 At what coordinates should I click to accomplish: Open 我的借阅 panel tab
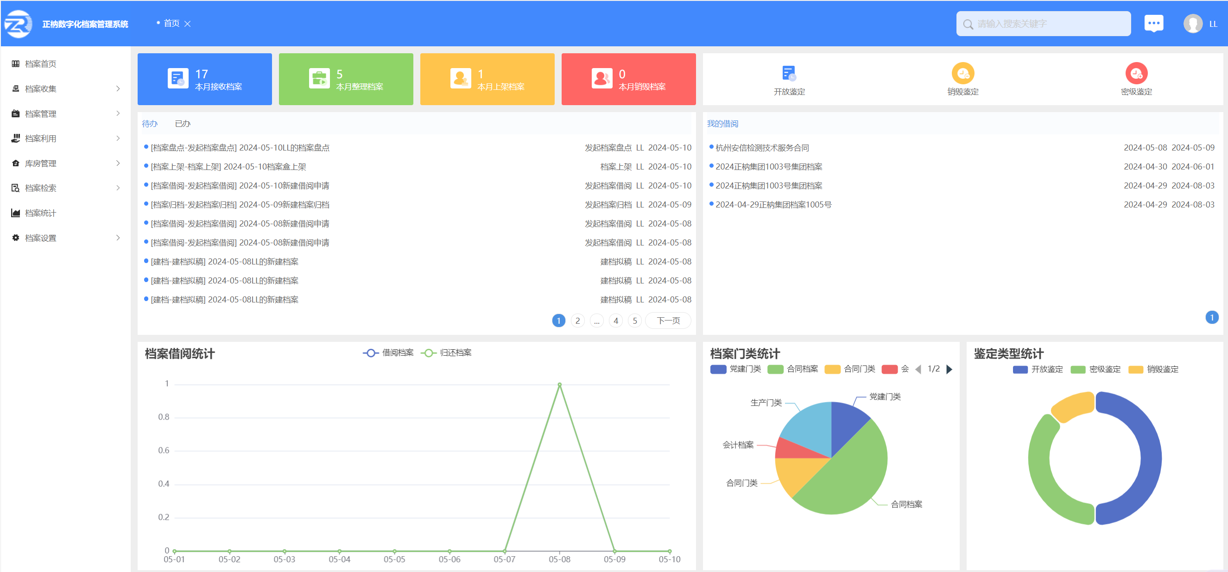click(722, 124)
